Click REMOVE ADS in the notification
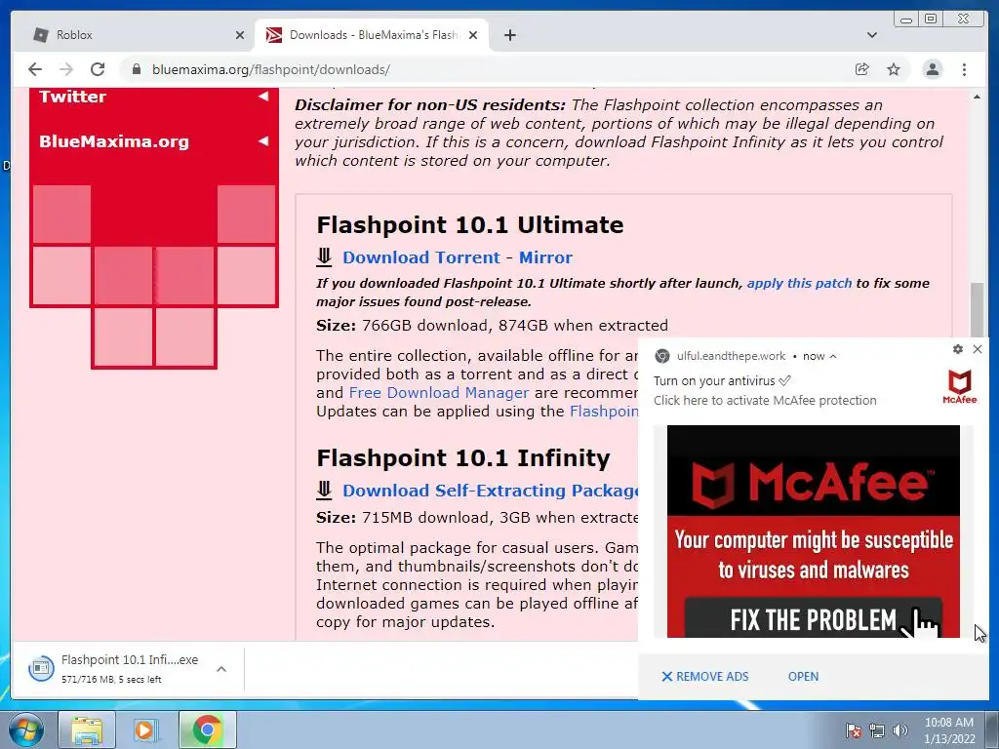This screenshot has height=749, width=999. (704, 677)
